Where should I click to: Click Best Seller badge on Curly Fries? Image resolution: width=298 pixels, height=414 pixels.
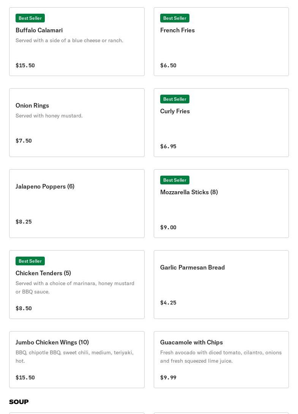(175, 99)
